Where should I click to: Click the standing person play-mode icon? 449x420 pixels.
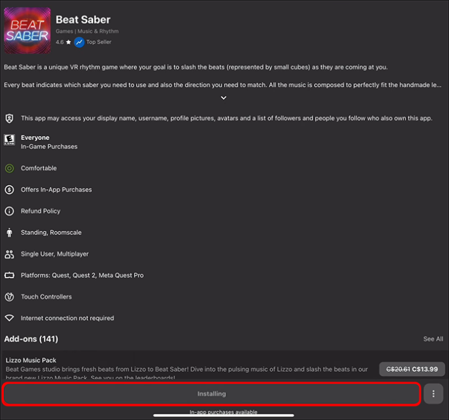pyautogui.click(x=10, y=233)
